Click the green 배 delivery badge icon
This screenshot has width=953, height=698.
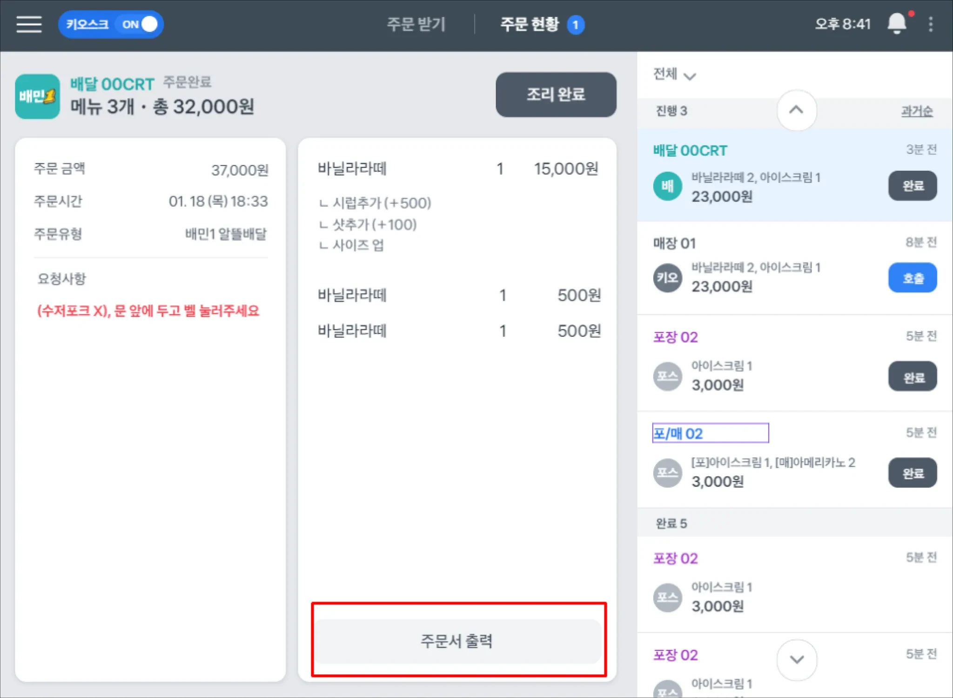(667, 186)
